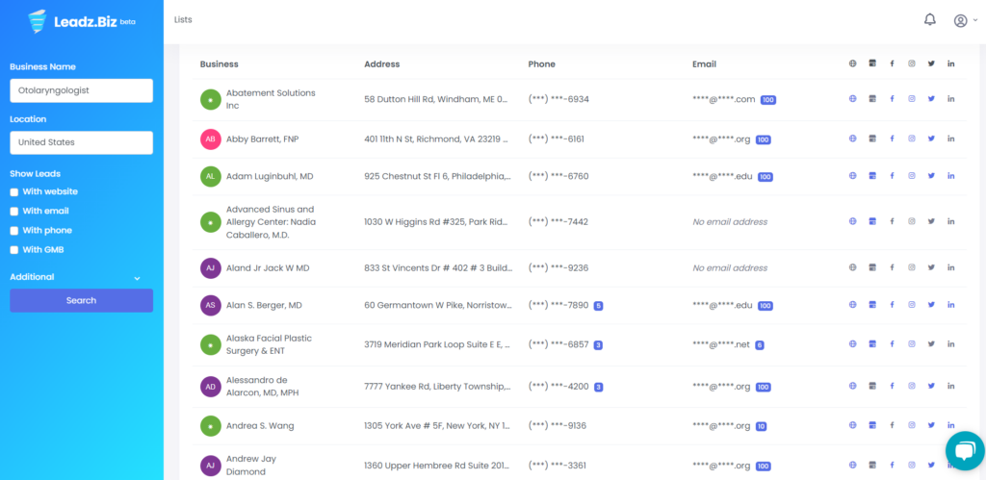Open Instagram icon for Advanced Sinus and Allergy Center

pos(911,221)
